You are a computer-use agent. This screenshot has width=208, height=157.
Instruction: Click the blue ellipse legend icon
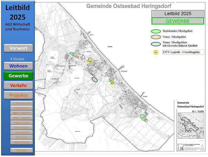tap(156, 44)
